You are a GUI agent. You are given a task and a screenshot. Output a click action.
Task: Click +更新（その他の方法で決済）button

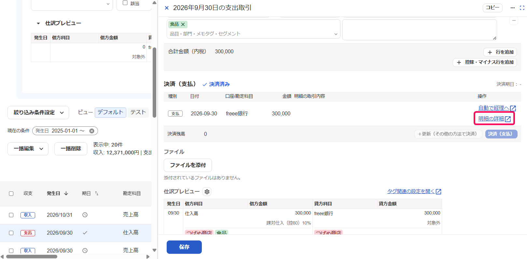tap(448, 134)
